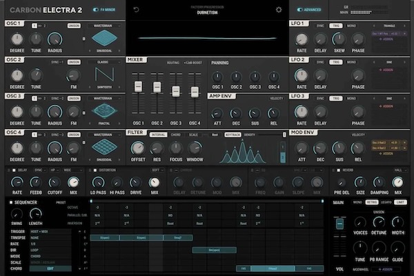
Task: Click the Filter Window knob
Action: point(195,148)
